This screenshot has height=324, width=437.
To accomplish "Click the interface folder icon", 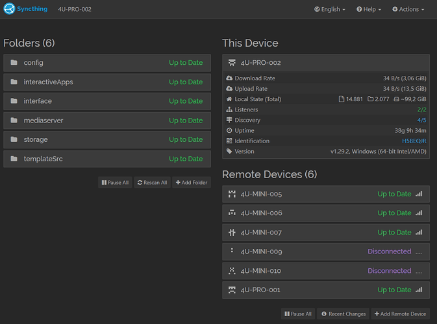I will tap(14, 100).
